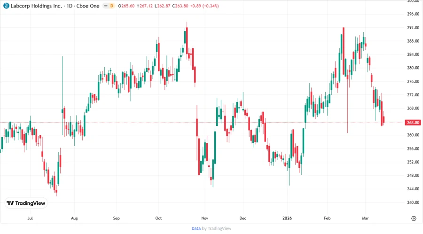Click the low value L262.87

click(x=163, y=6)
